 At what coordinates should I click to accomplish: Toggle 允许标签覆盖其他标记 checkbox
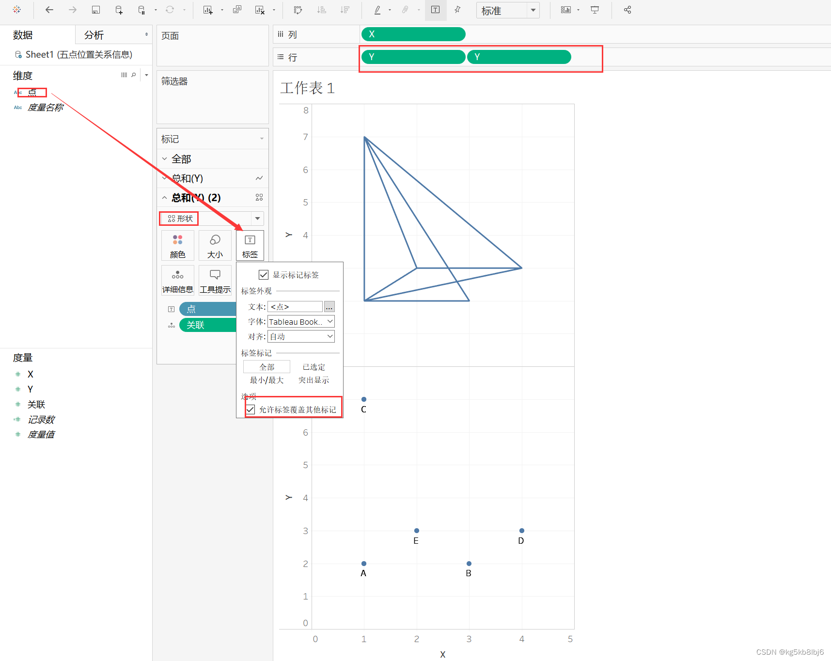click(251, 409)
